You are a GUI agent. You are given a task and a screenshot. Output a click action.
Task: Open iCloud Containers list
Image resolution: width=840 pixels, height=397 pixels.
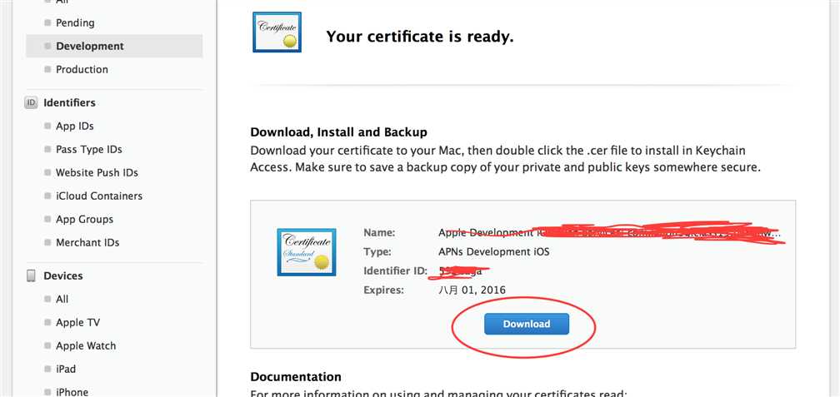click(99, 196)
